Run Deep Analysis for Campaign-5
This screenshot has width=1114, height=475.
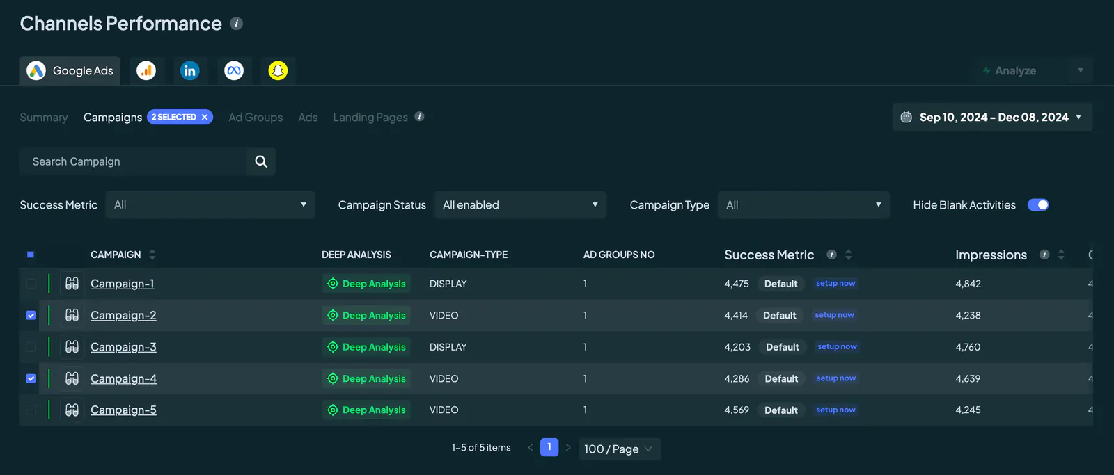point(366,410)
